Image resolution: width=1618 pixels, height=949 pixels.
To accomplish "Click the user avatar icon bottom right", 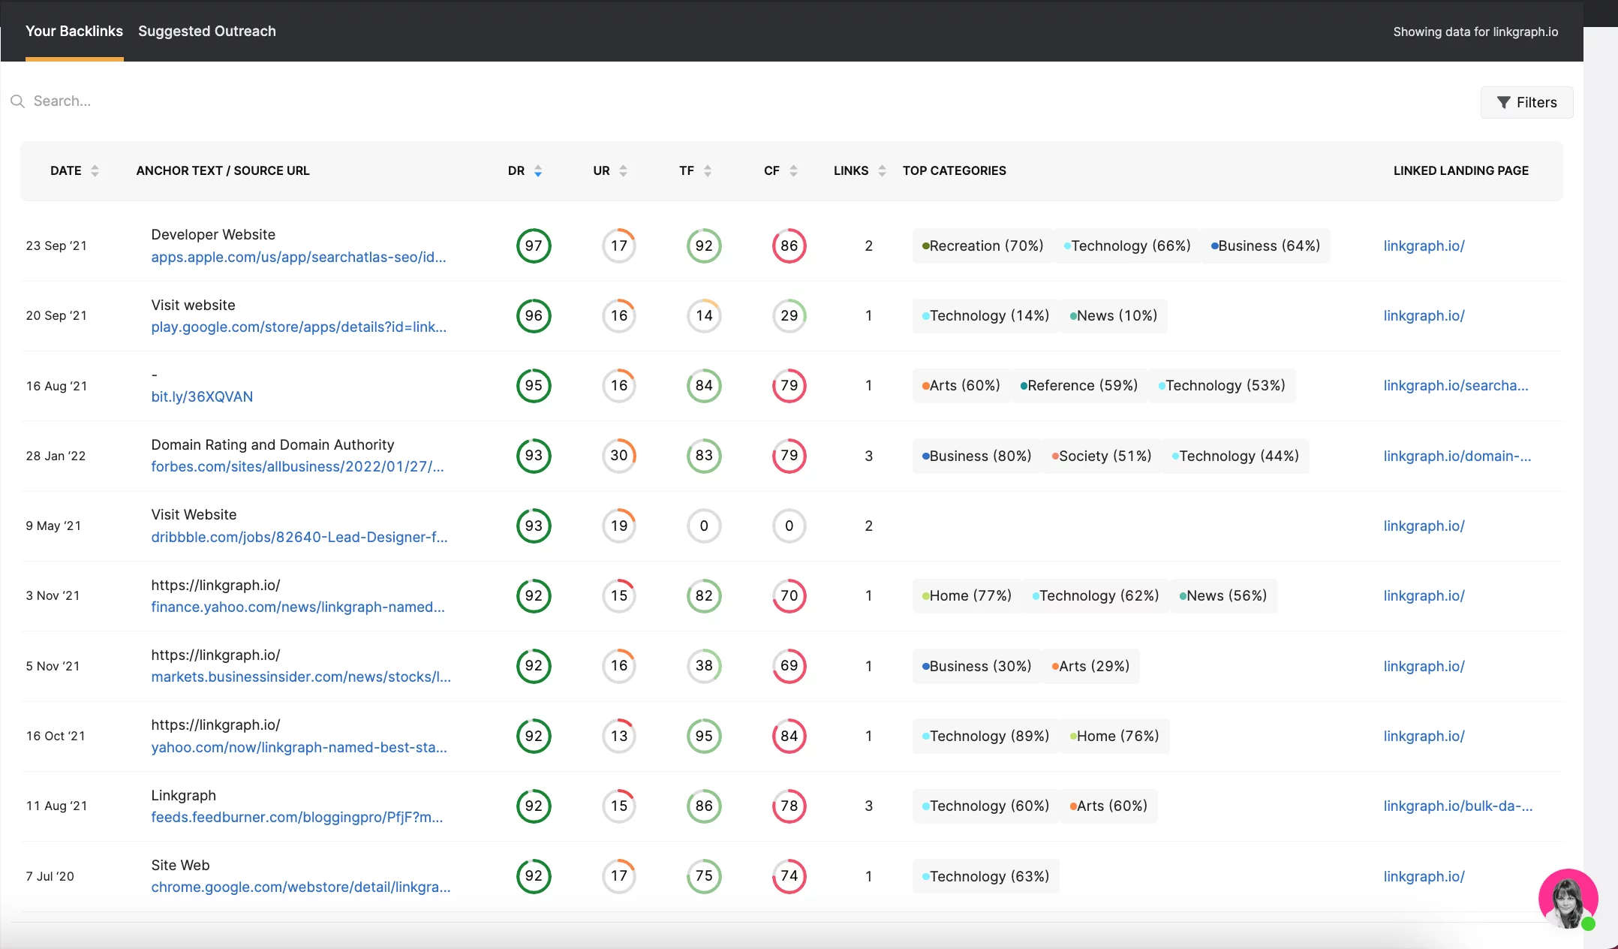I will click(x=1569, y=898).
